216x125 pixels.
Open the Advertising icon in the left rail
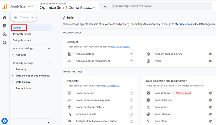pos(5,43)
